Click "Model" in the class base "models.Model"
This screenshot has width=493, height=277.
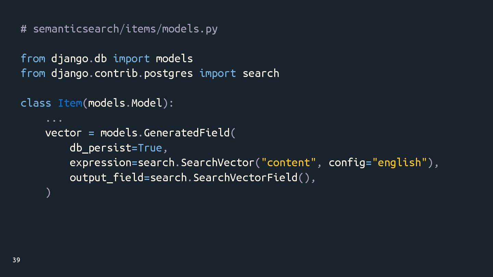(x=147, y=103)
